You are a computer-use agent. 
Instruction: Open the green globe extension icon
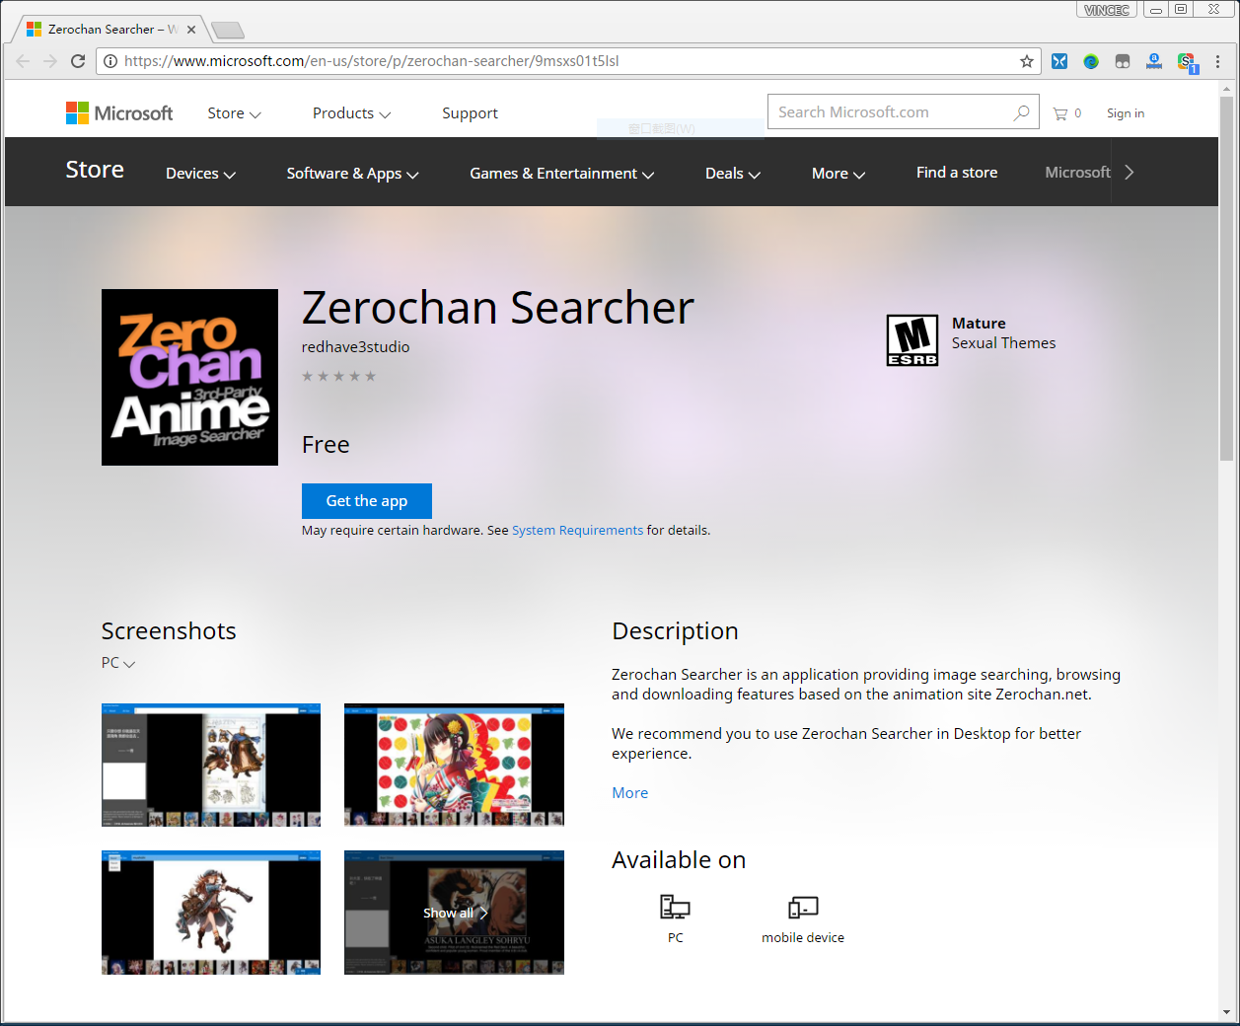coord(1091,61)
